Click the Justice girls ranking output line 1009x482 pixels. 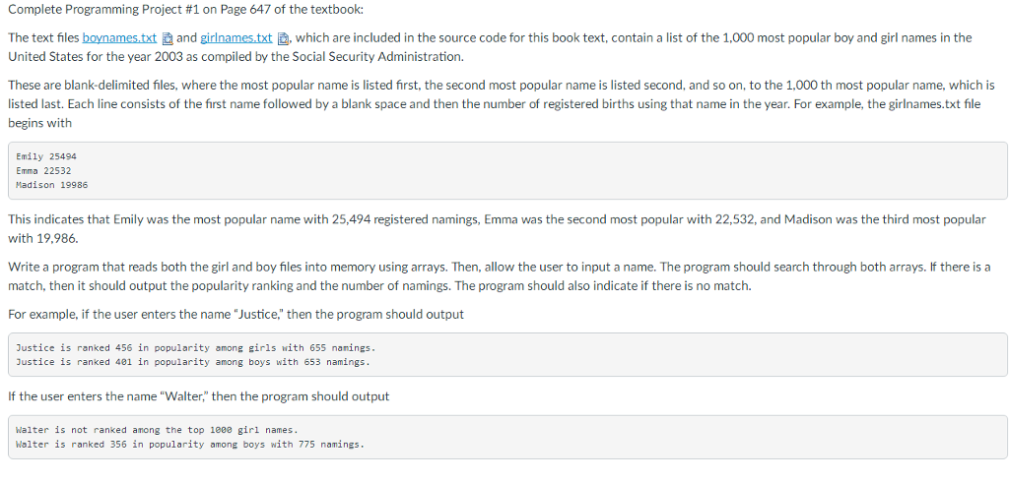(195, 347)
